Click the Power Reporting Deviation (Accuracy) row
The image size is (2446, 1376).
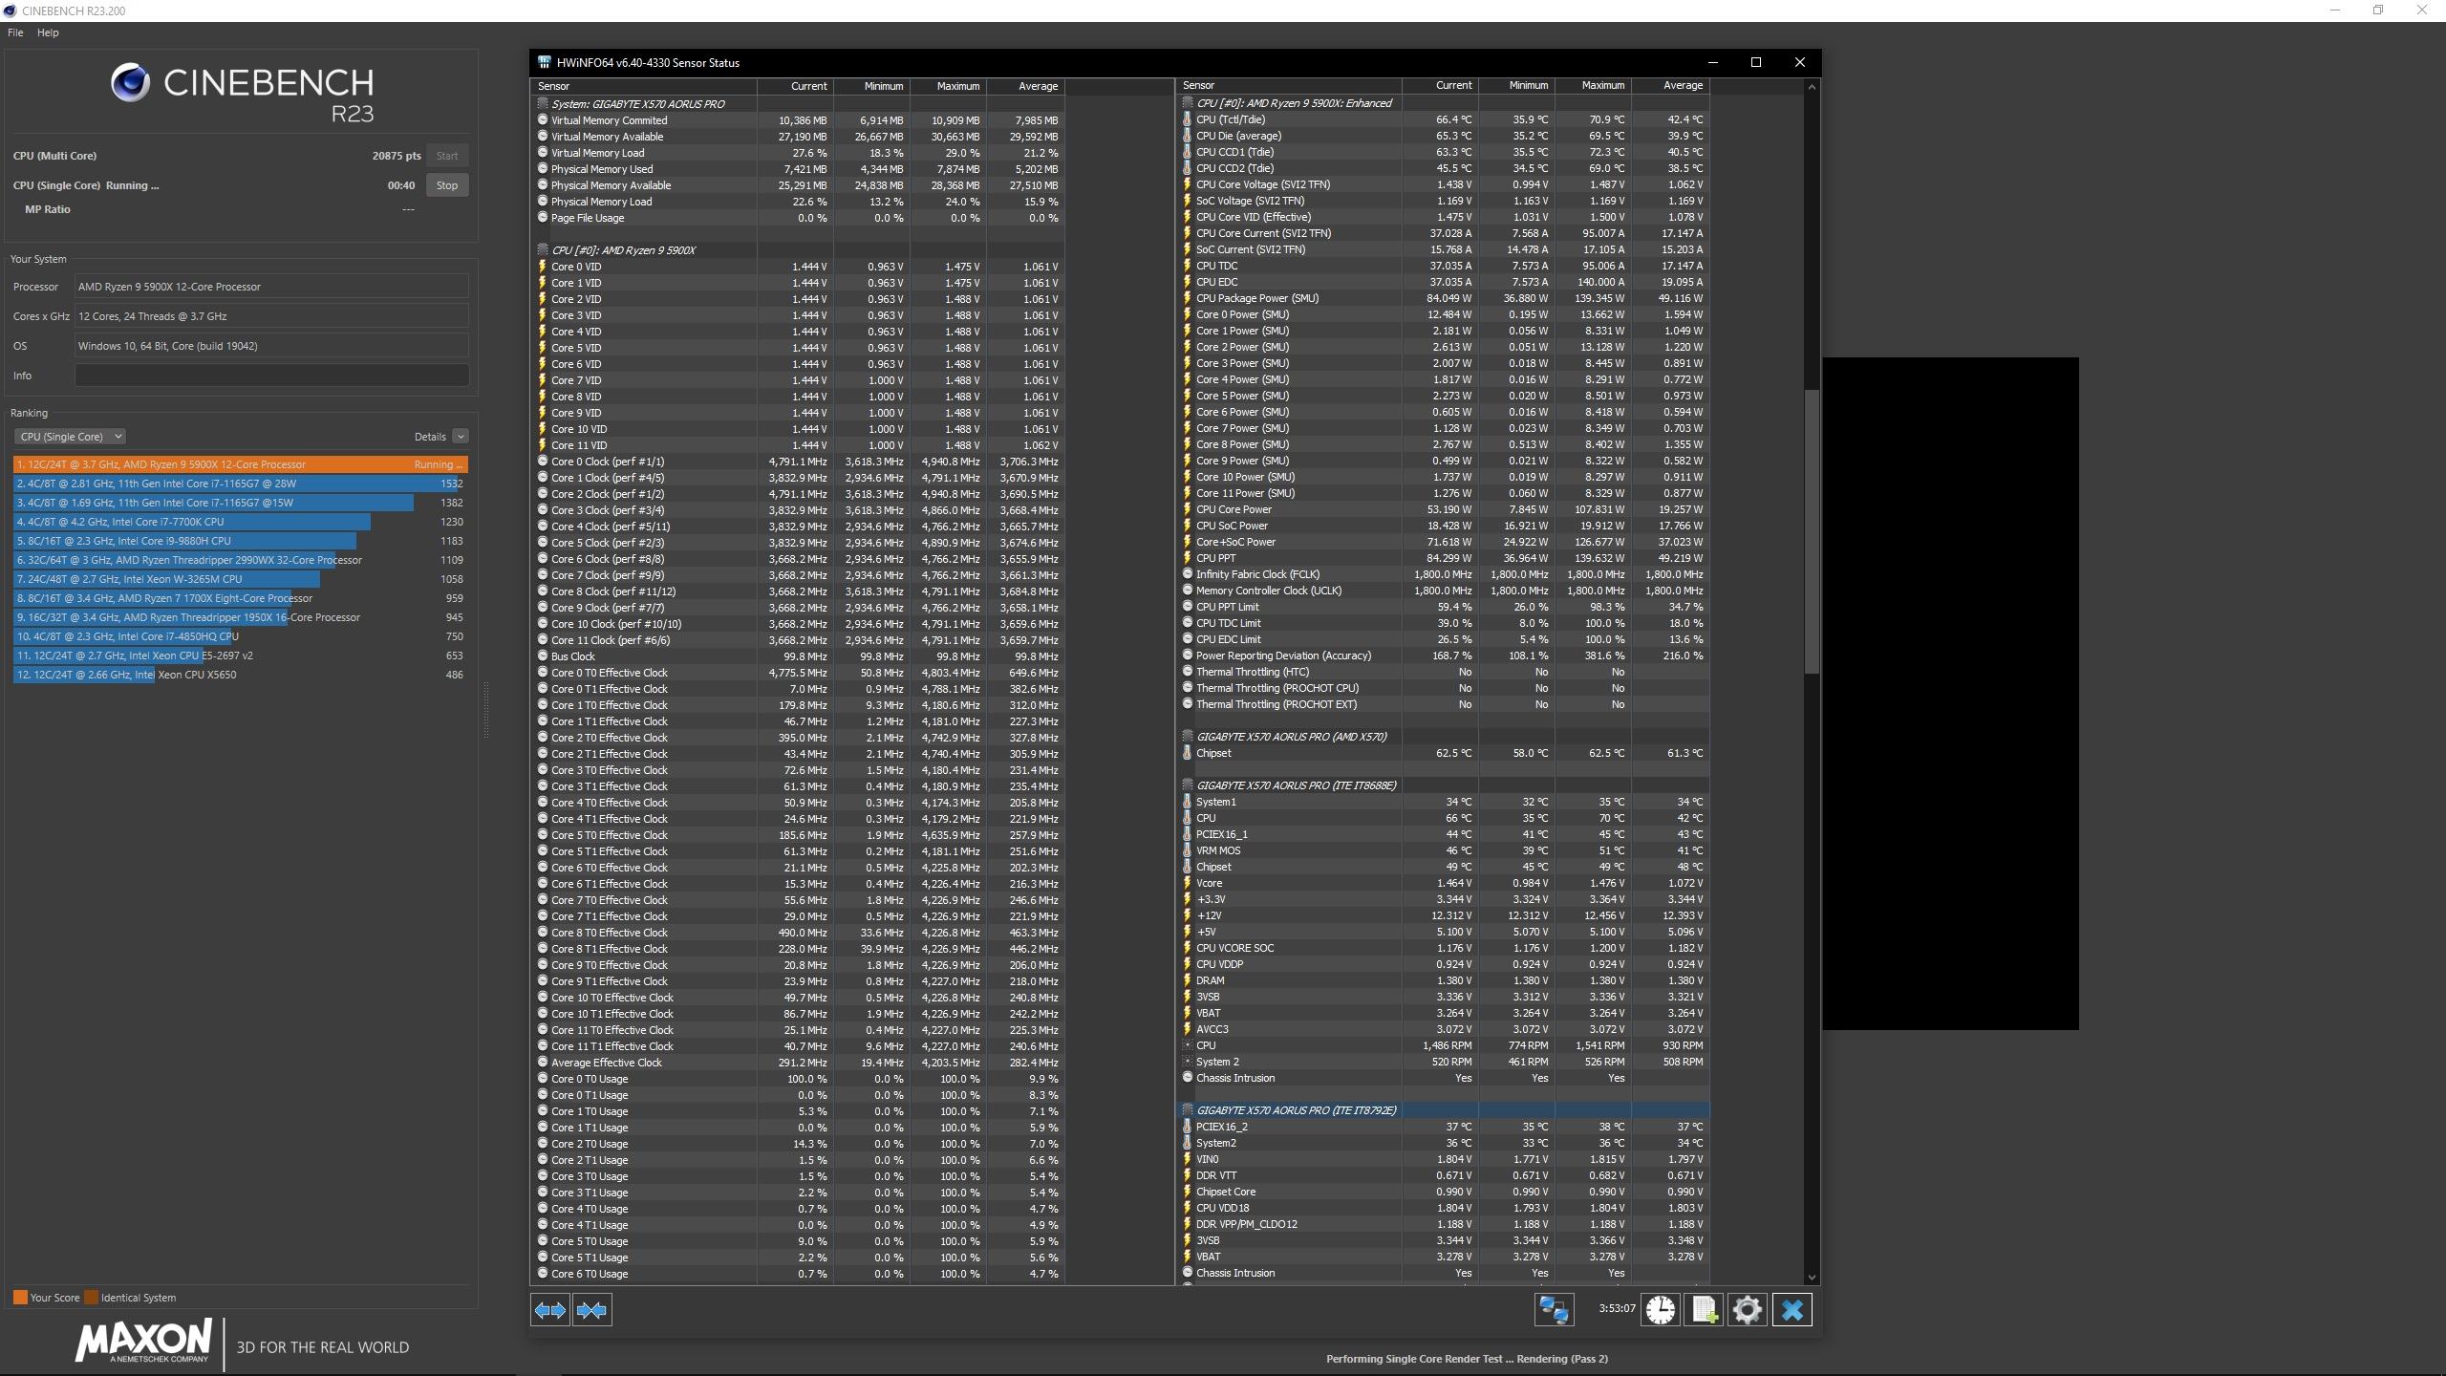1444,656
